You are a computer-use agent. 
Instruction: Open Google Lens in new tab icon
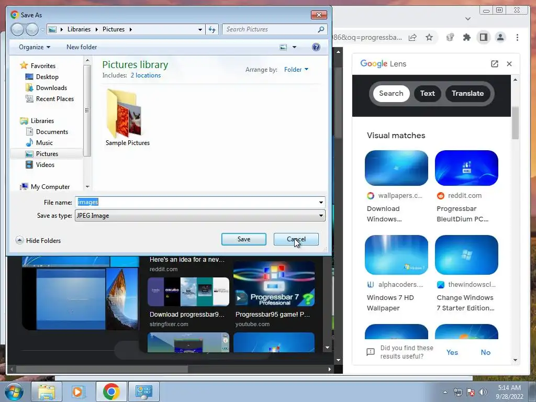pyautogui.click(x=494, y=64)
